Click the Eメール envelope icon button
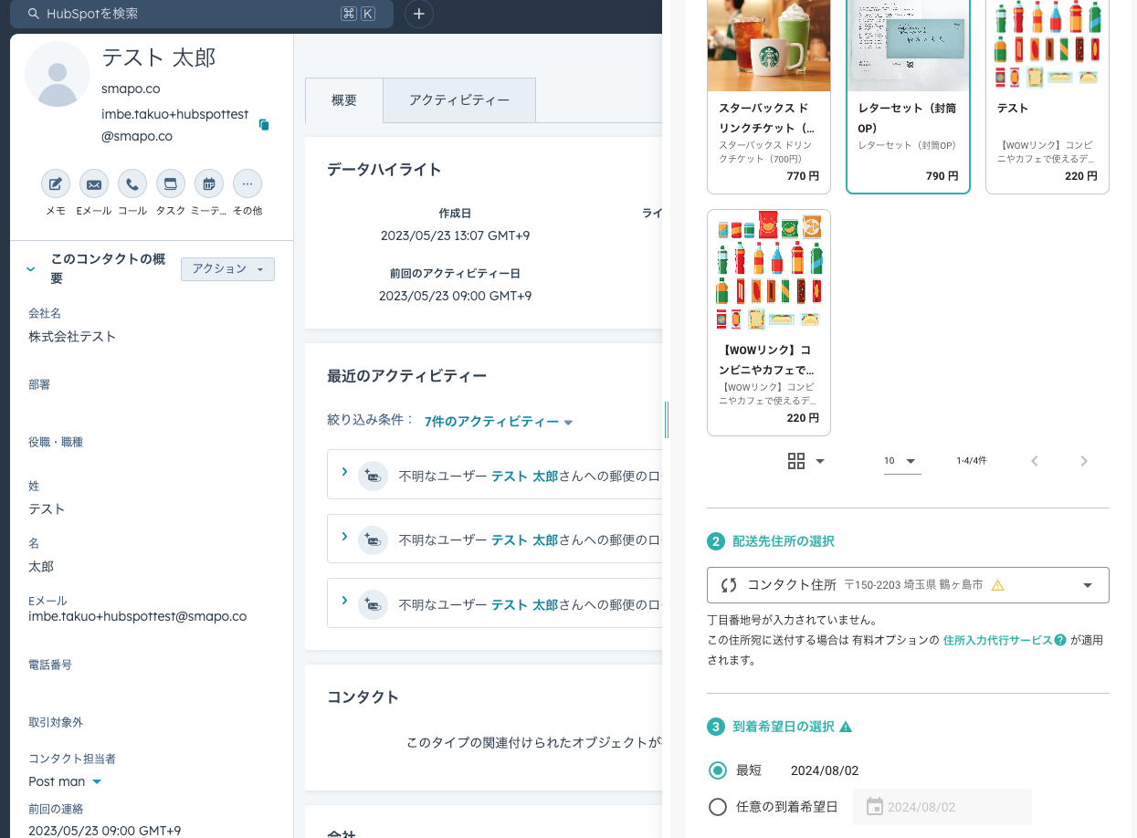Image resolution: width=1137 pixels, height=838 pixels. (x=94, y=184)
